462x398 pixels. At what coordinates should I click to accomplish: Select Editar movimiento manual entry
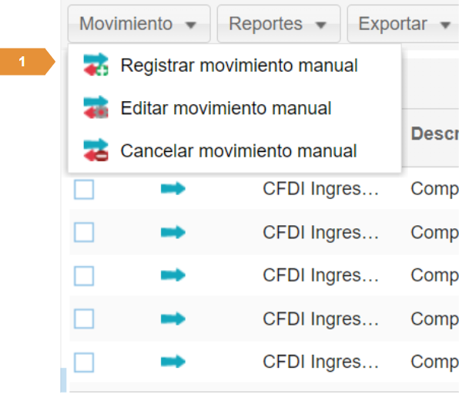tap(226, 108)
